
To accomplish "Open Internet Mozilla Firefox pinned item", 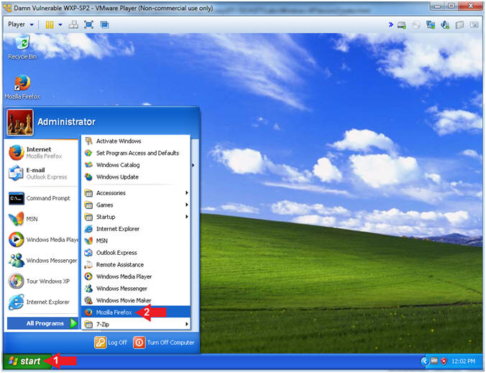I will pos(42,153).
